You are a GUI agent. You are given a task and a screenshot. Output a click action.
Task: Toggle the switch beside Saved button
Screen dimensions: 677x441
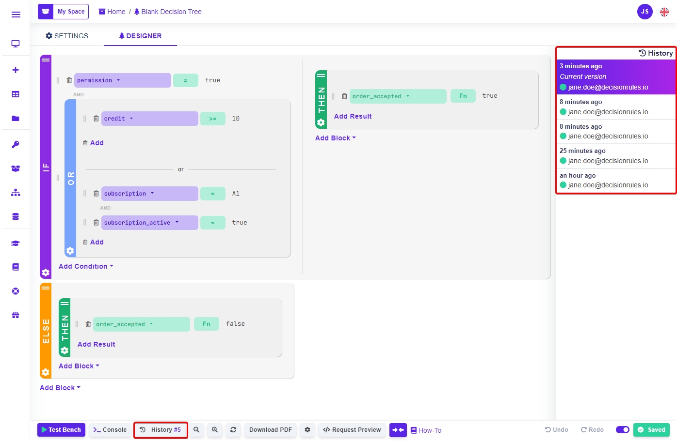click(x=622, y=430)
